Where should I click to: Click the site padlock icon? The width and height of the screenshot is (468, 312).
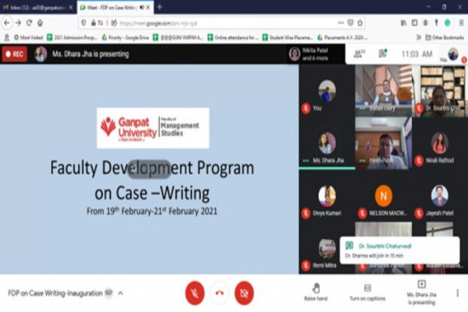(93, 23)
